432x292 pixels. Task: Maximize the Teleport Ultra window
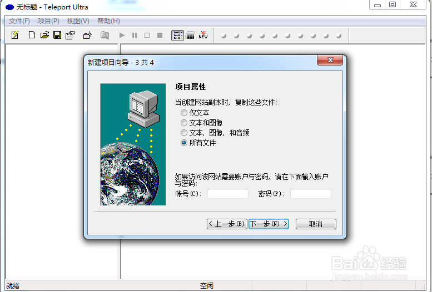pyautogui.click(x=393, y=5)
